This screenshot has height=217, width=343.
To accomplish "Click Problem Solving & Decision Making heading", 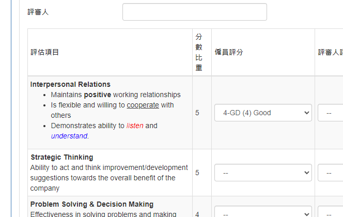I will point(92,204).
